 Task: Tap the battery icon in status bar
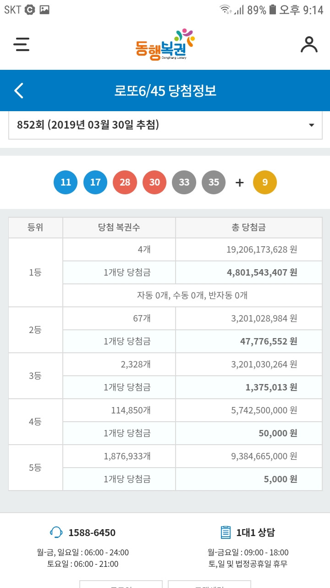(273, 10)
